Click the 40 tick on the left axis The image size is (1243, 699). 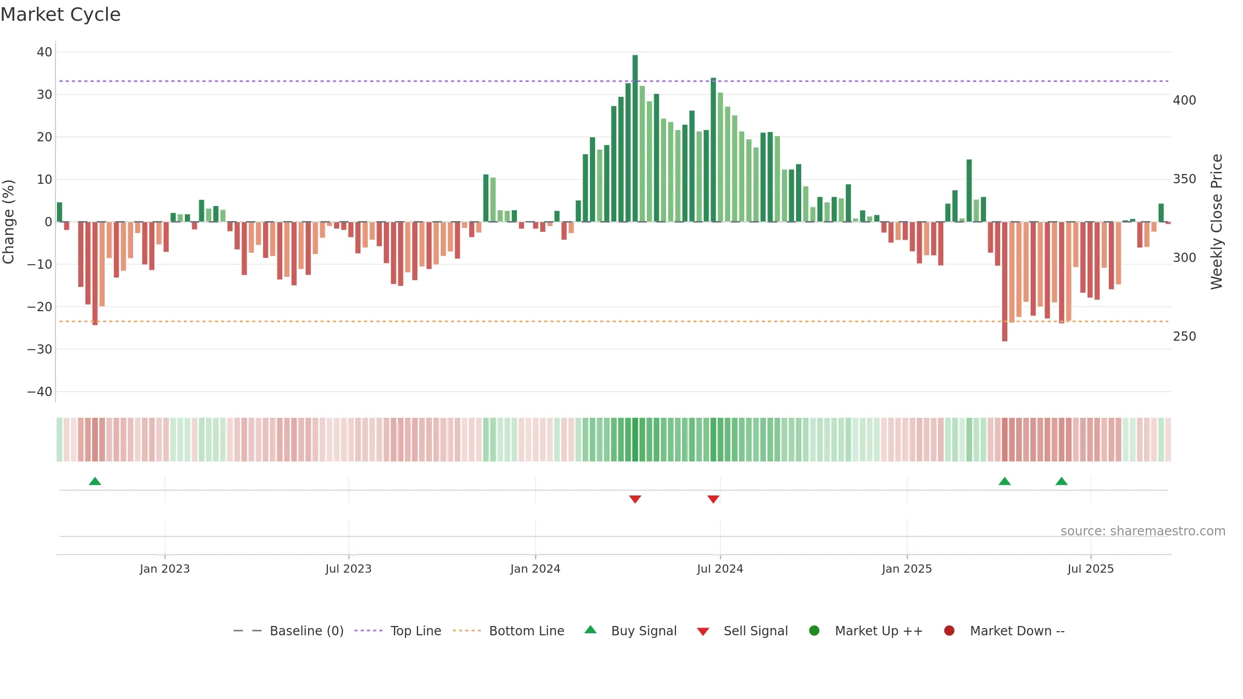tap(45, 52)
